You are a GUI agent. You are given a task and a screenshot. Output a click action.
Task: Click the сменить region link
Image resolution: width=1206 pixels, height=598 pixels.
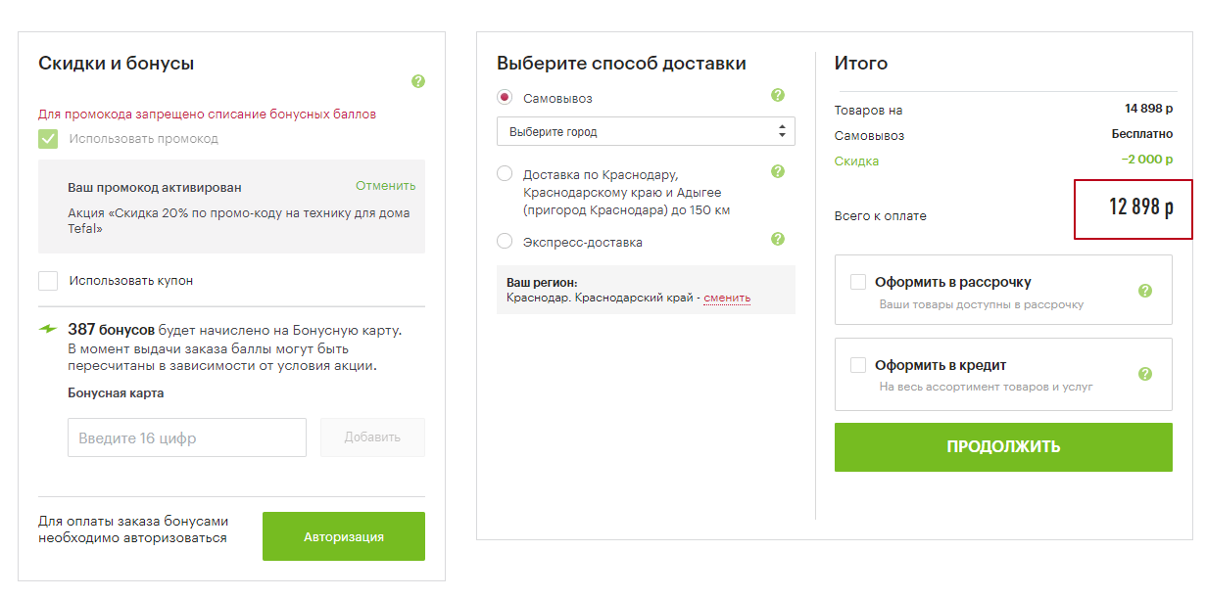[x=727, y=298]
